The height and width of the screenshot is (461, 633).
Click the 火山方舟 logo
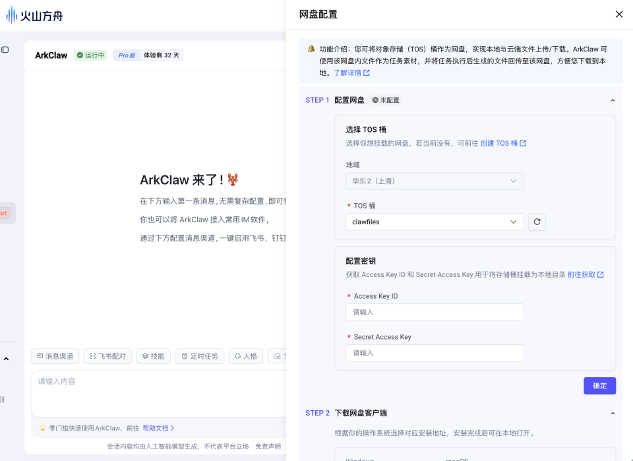pos(34,15)
